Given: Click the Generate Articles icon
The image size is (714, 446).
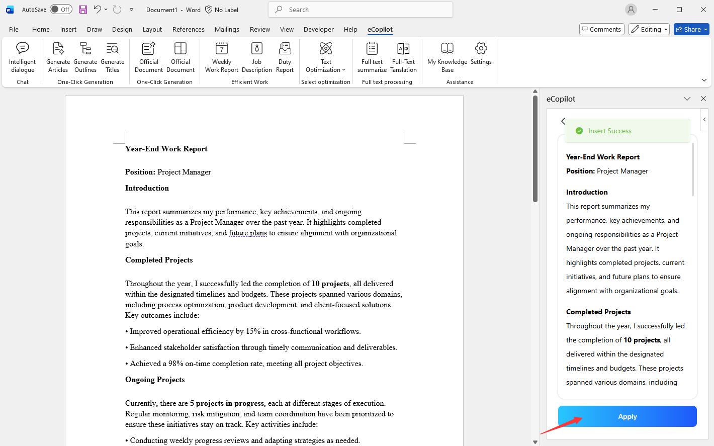Looking at the screenshot, I should click(x=58, y=57).
